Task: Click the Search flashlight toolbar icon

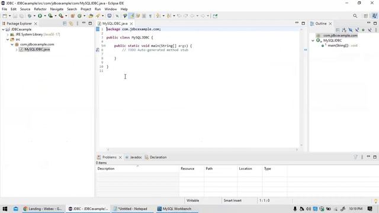Action: tap(98, 16)
